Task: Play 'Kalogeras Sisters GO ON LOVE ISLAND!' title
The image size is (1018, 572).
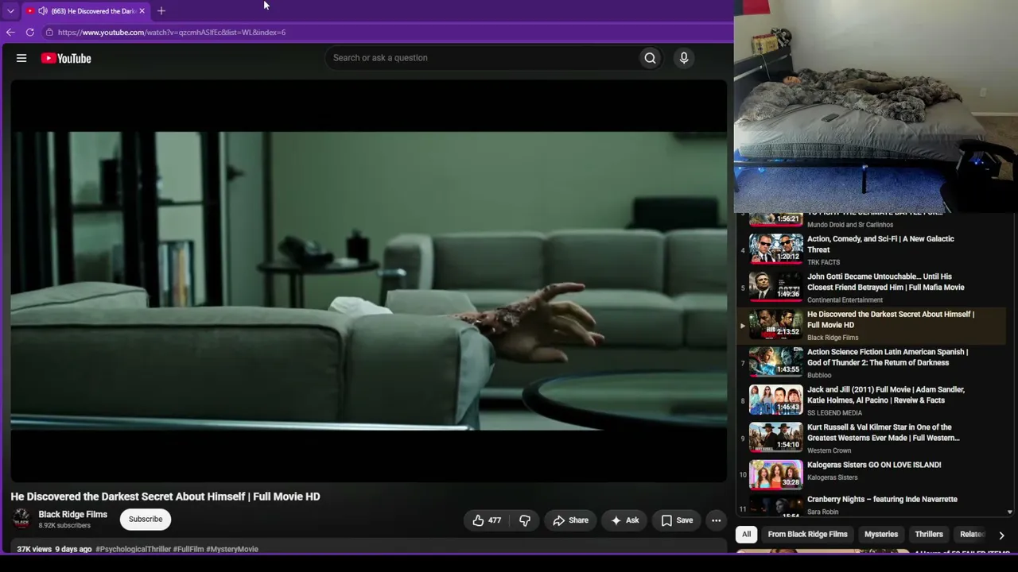Action: [874, 465]
